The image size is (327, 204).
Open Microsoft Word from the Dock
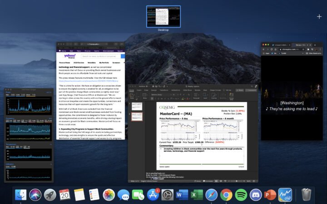click(x=182, y=195)
